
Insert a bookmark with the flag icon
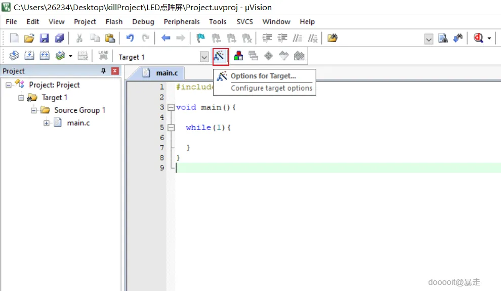click(201, 38)
